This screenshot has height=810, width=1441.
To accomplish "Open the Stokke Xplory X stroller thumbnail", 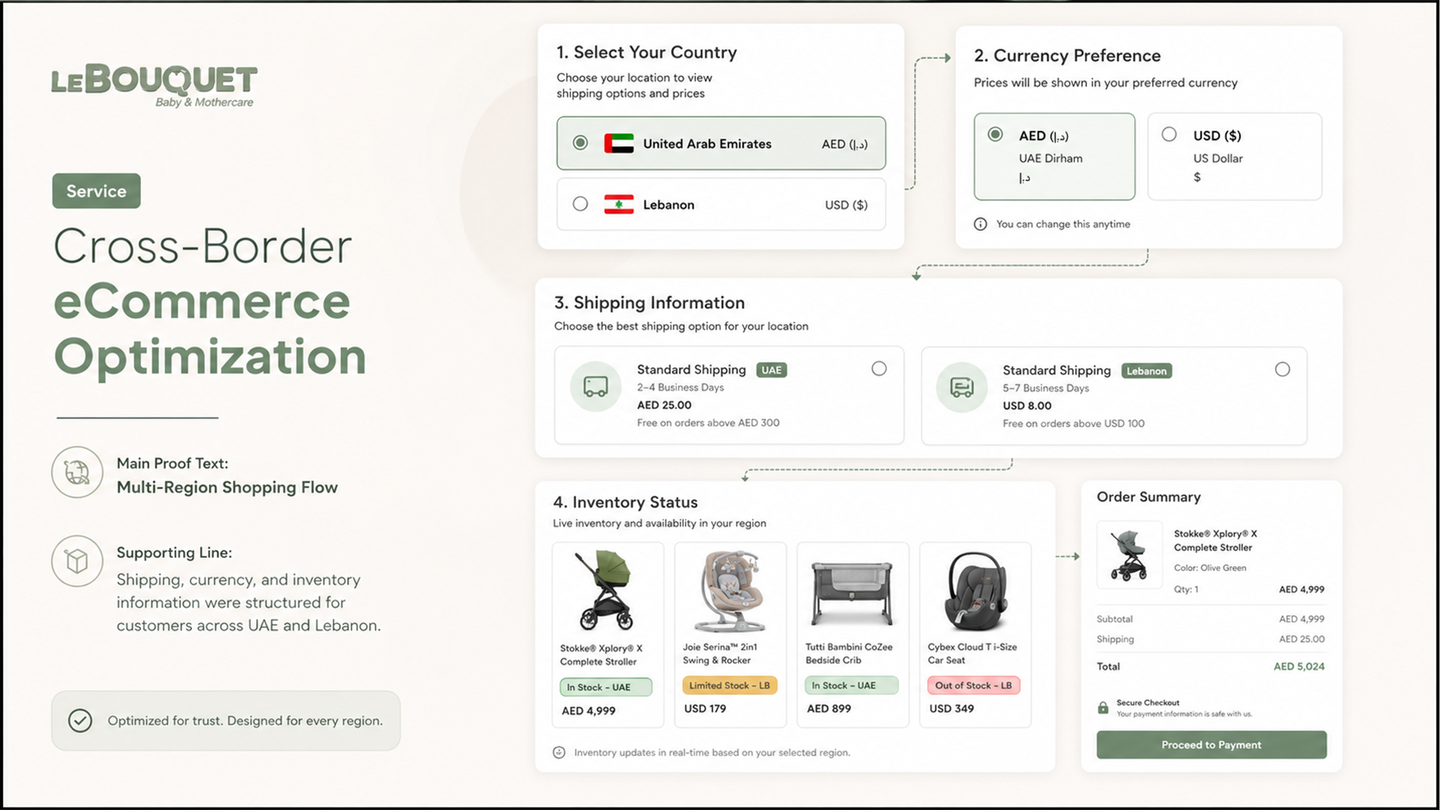I will tap(1130, 555).
